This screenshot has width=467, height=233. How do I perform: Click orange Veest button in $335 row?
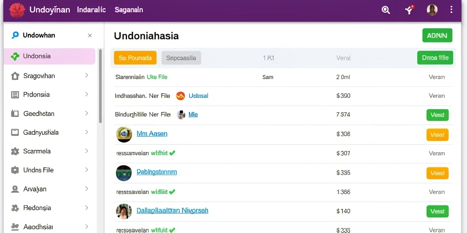coord(437,173)
